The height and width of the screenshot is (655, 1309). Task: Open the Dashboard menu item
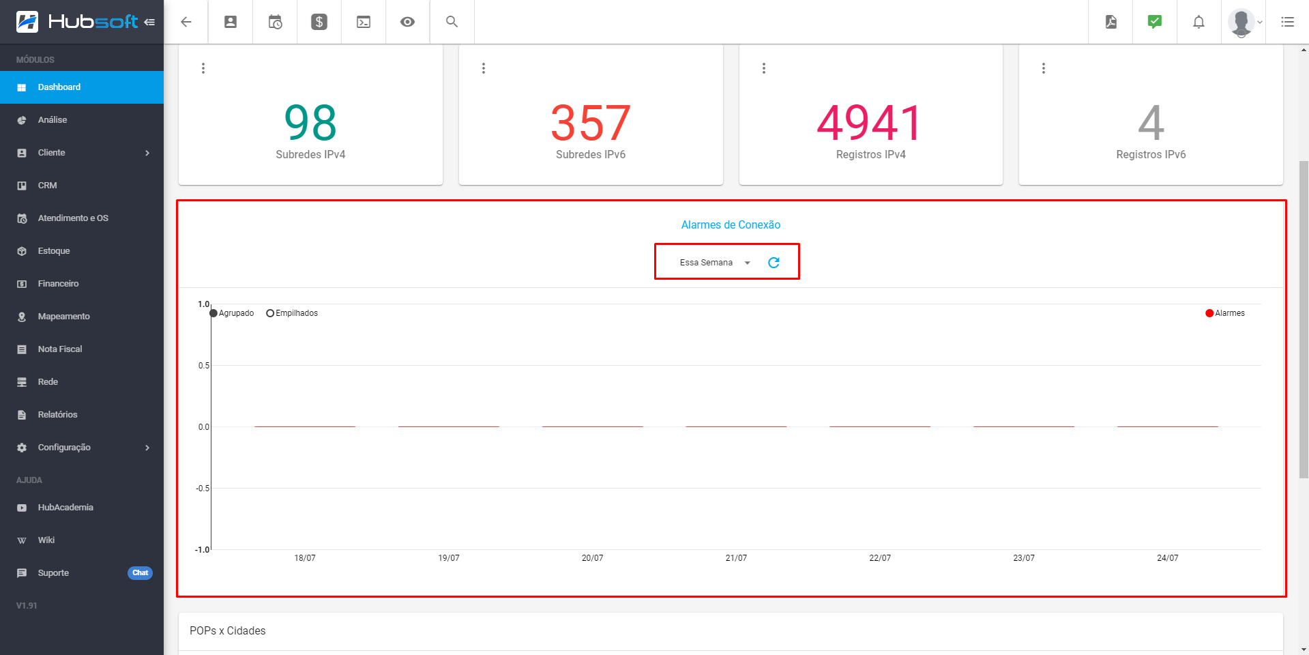(x=82, y=87)
